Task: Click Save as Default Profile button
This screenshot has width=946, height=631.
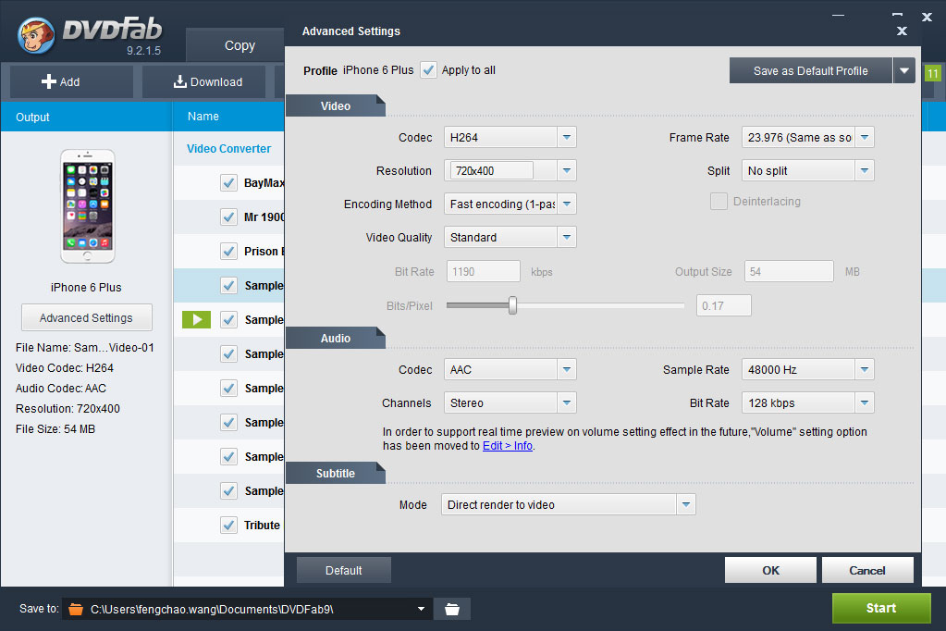Action: [811, 70]
